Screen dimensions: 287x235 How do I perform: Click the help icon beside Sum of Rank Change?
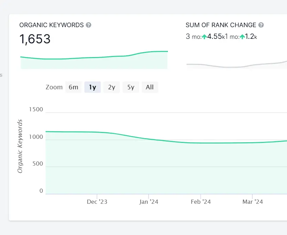tap(261, 25)
